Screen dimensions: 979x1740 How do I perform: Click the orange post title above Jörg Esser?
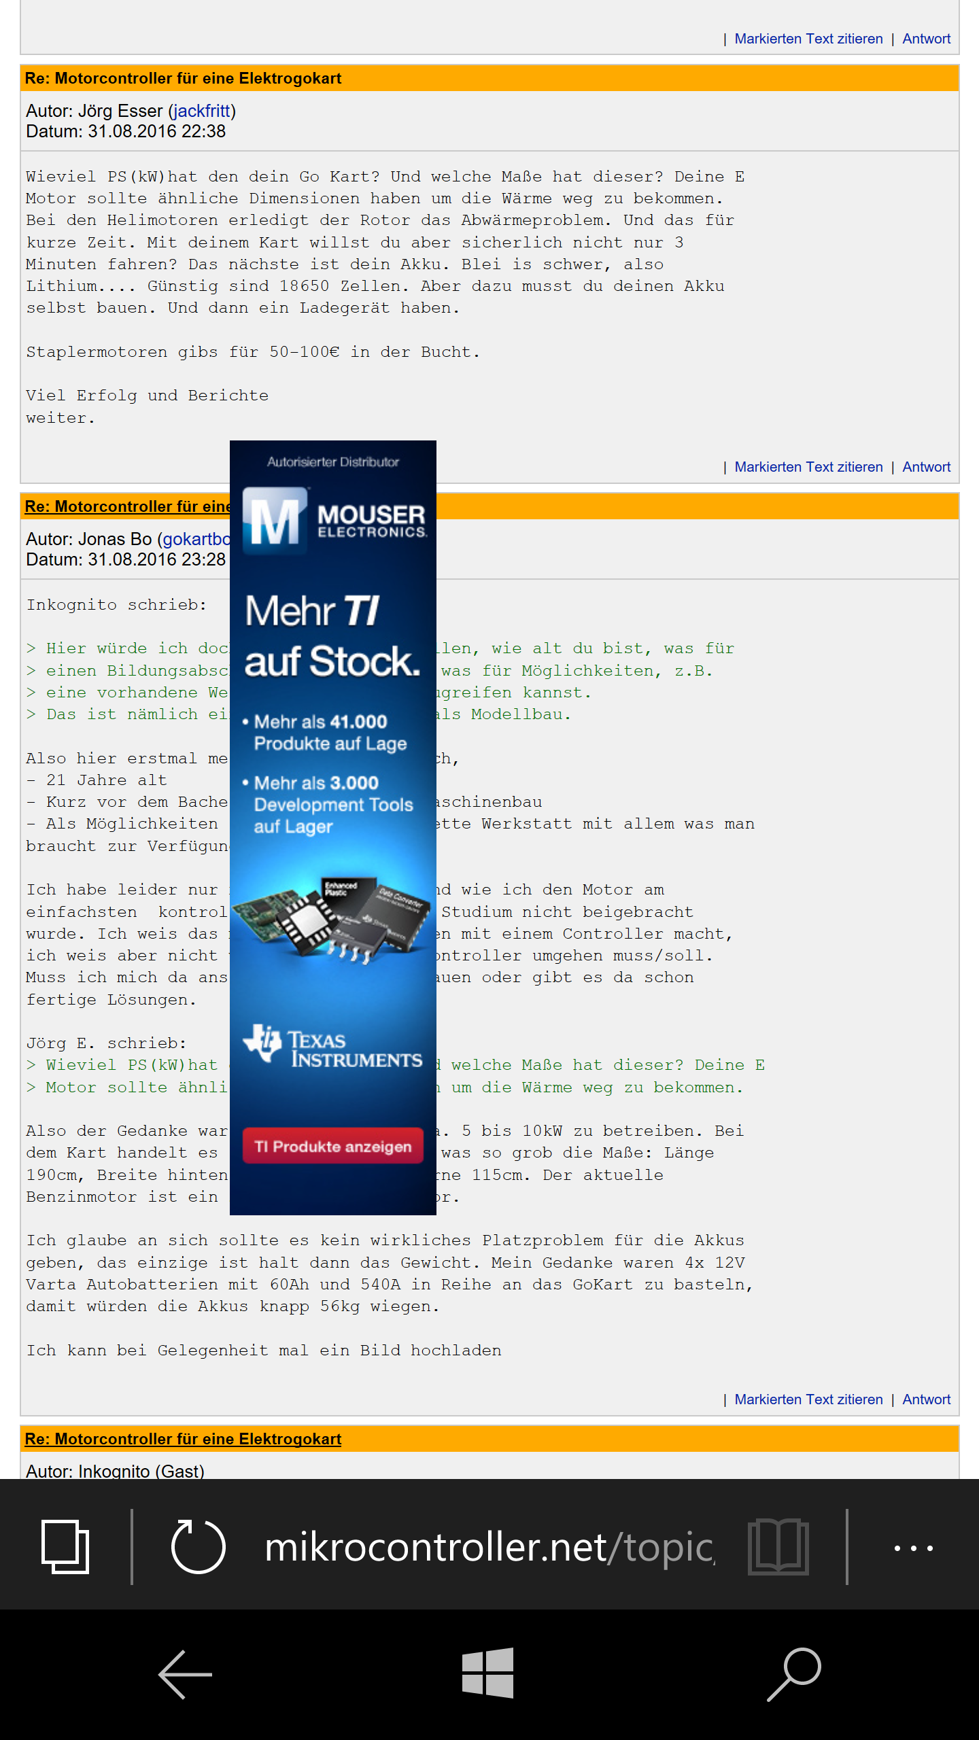click(x=183, y=78)
